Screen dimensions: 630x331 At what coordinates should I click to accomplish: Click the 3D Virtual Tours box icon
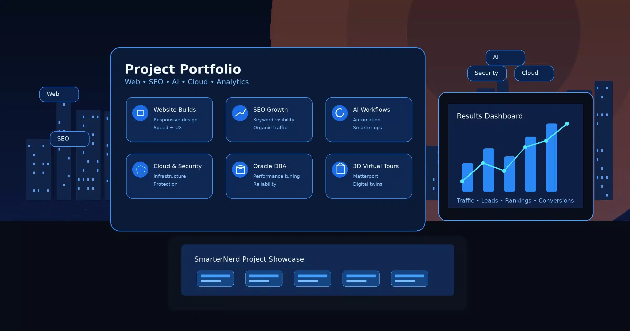click(340, 169)
